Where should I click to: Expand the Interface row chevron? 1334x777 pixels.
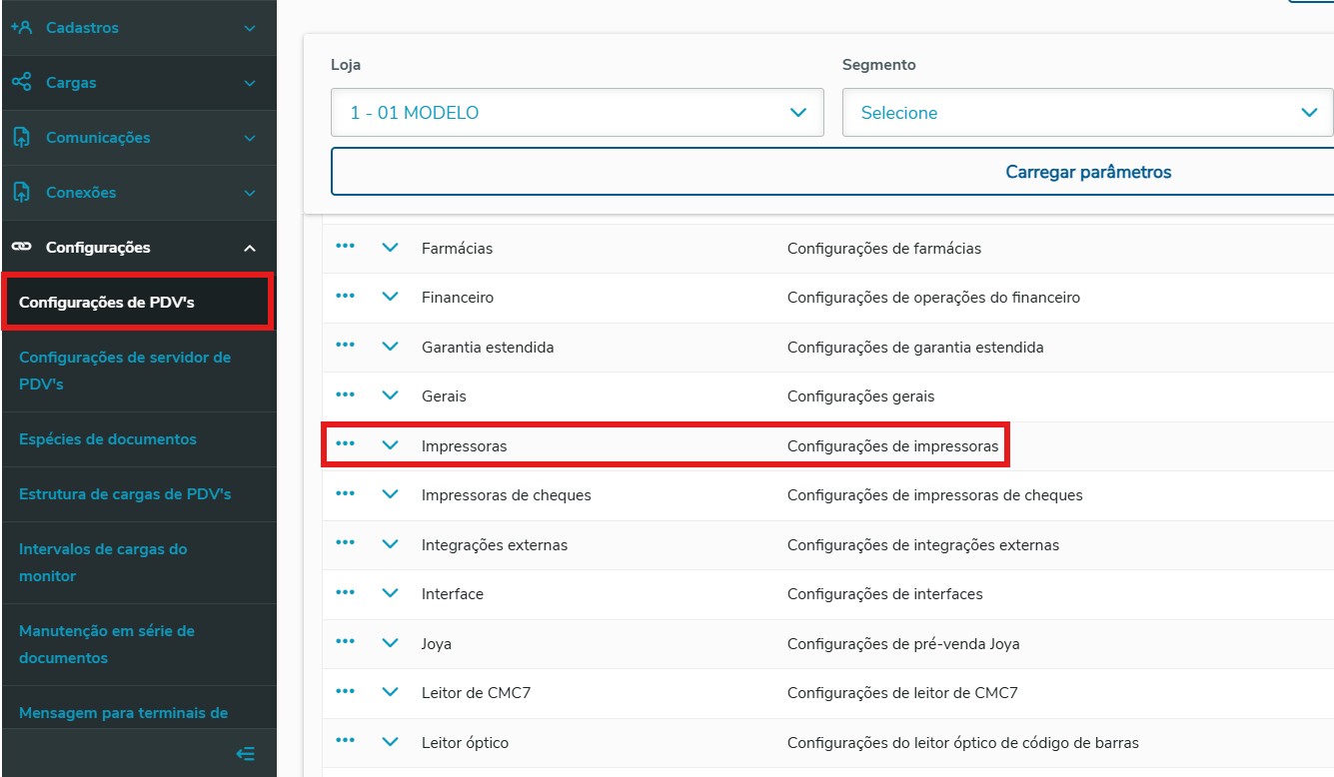(x=391, y=593)
